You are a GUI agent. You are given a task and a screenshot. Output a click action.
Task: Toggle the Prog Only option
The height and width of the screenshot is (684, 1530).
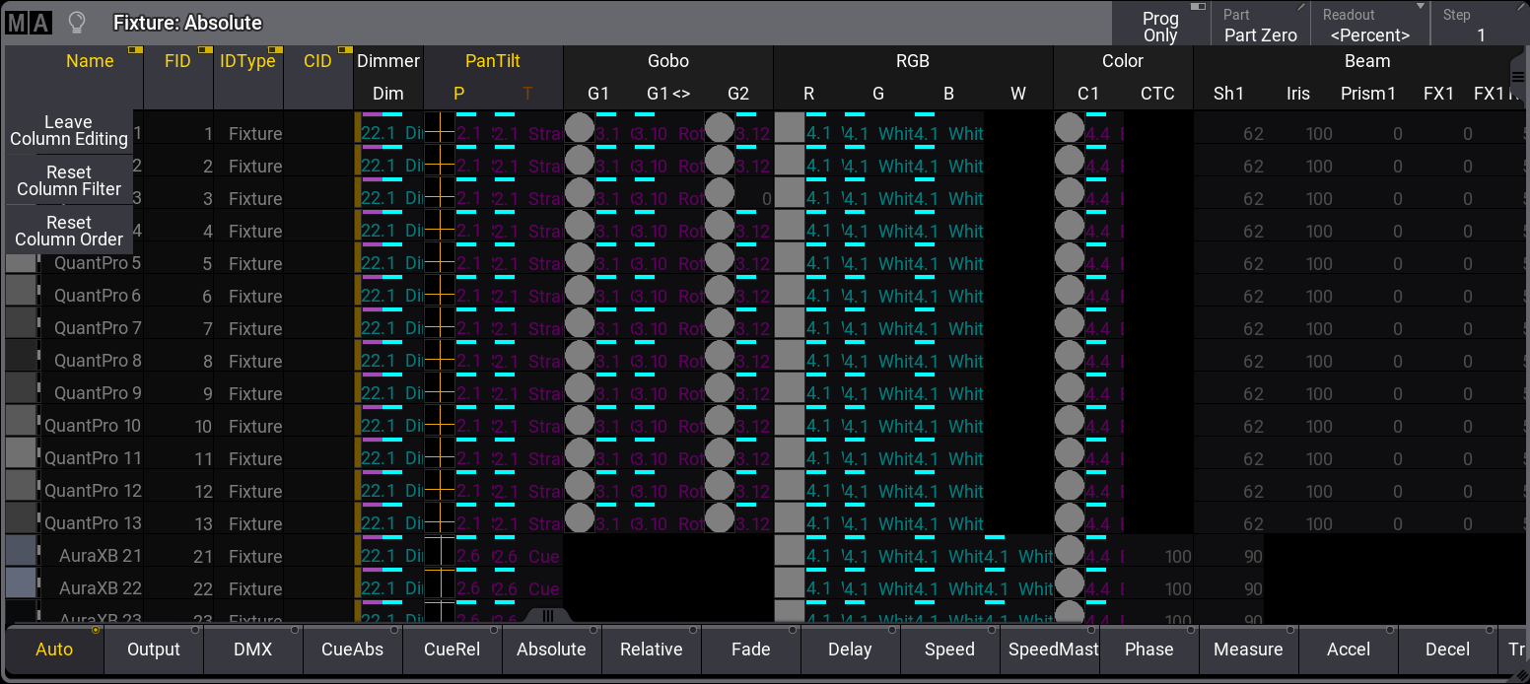(1160, 25)
